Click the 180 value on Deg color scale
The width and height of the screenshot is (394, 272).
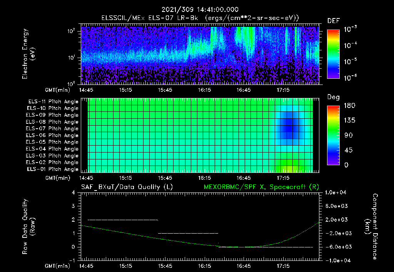click(349, 106)
